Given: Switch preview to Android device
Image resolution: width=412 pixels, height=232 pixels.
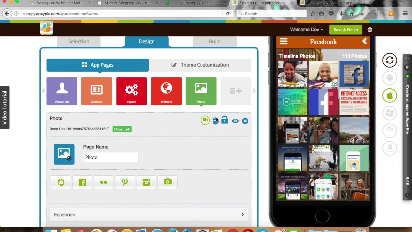Looking at the screenshot, I should 389,78.
